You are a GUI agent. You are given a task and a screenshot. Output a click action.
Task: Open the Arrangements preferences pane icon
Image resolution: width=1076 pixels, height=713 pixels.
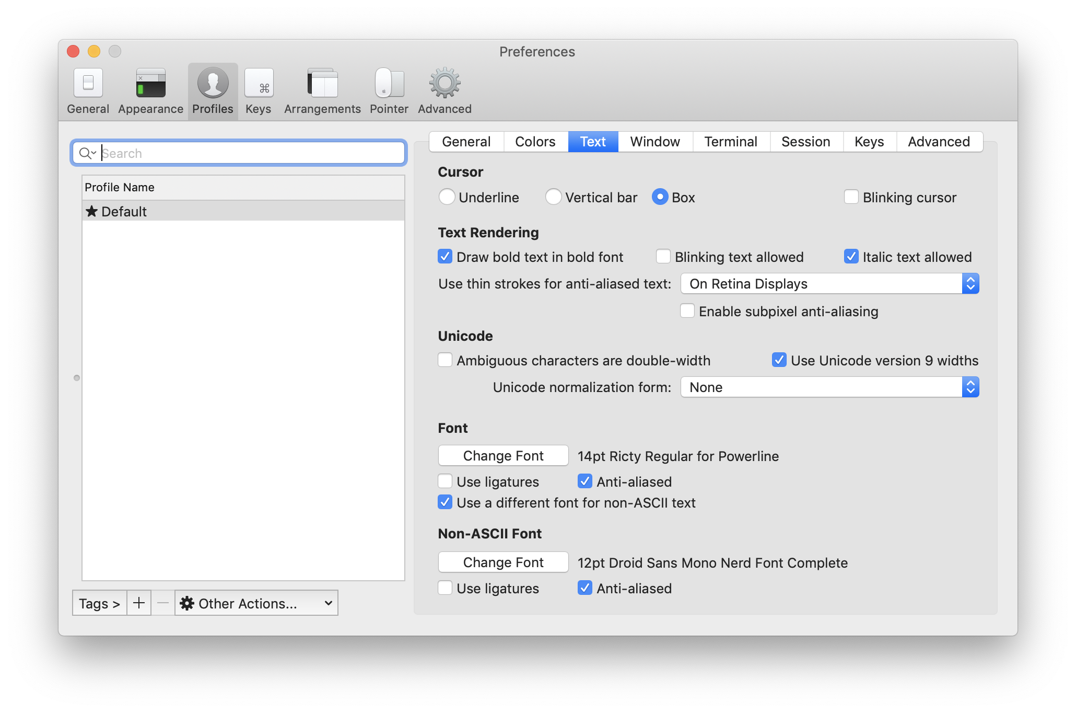(x=322, y=84)
